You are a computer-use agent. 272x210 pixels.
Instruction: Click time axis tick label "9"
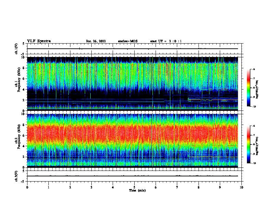pyautogui.click(x=220, y=187)
